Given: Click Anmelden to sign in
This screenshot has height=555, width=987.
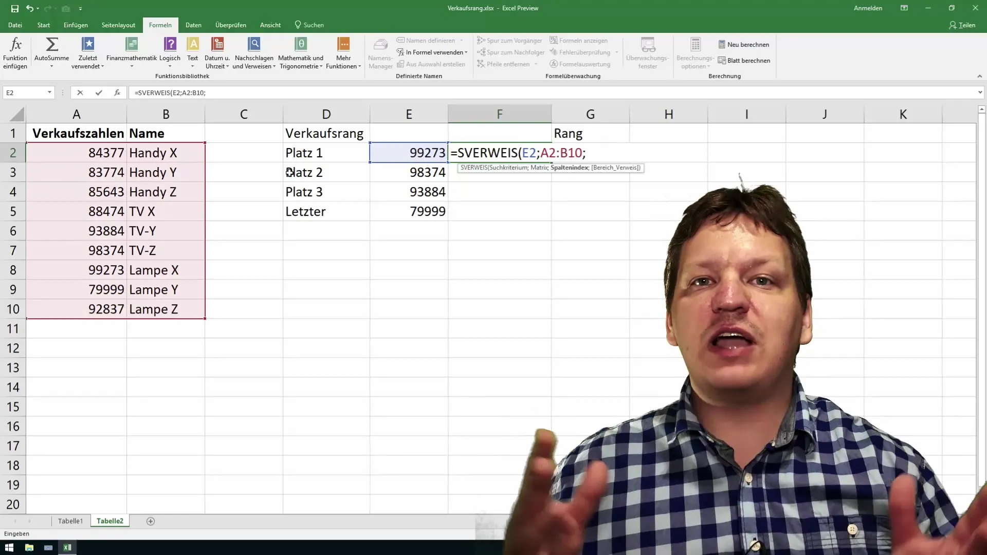Looking at the screenshot, I should 868,8.
